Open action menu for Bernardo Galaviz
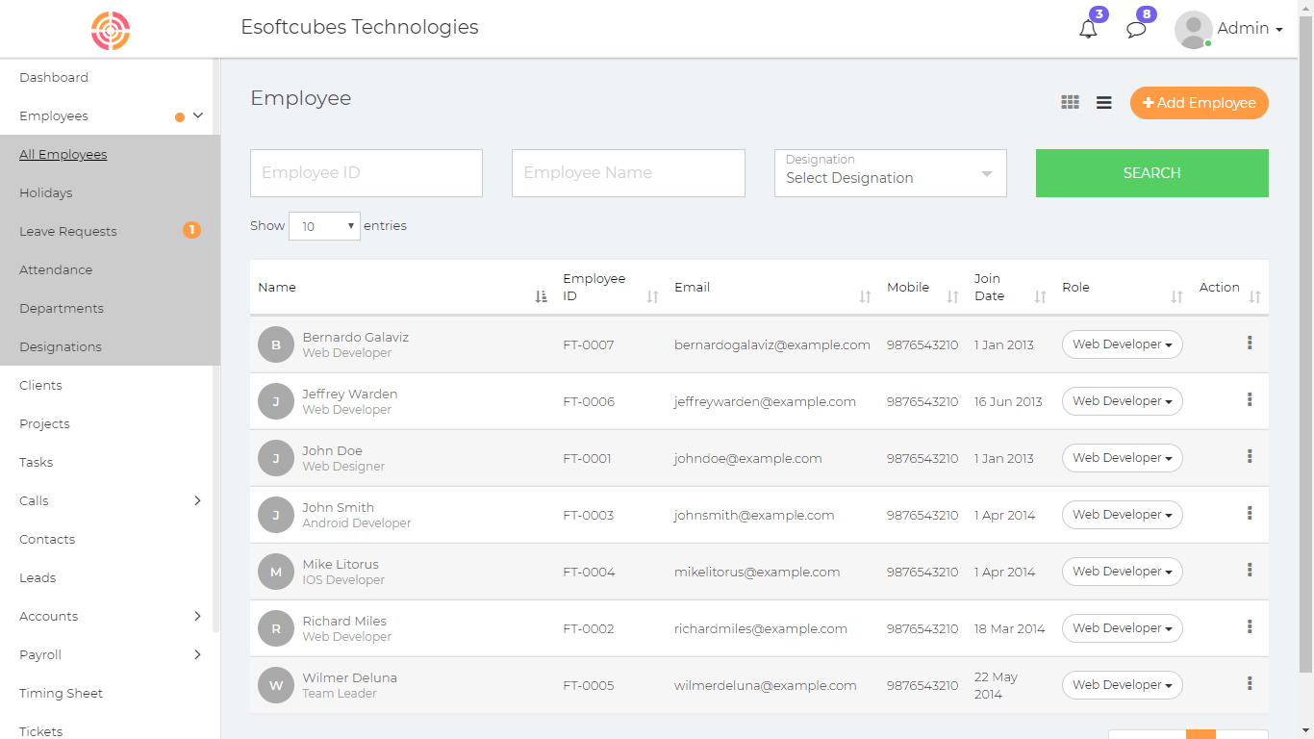 tap(1250, 344)
